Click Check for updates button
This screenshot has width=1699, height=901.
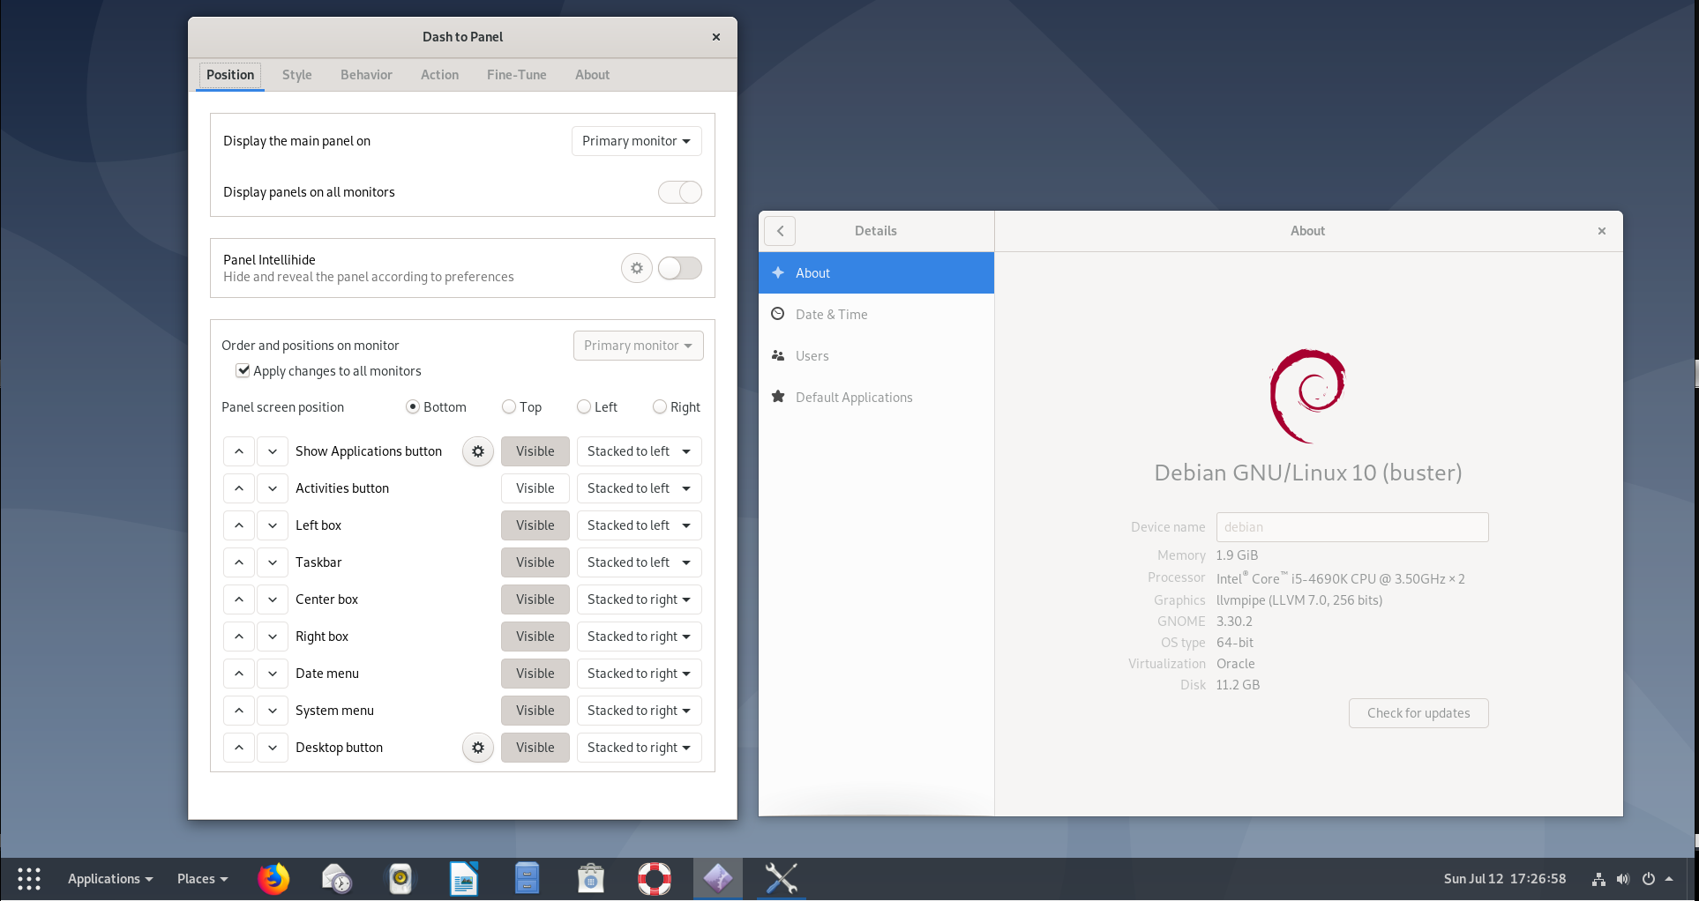(x=1418, y=713)
